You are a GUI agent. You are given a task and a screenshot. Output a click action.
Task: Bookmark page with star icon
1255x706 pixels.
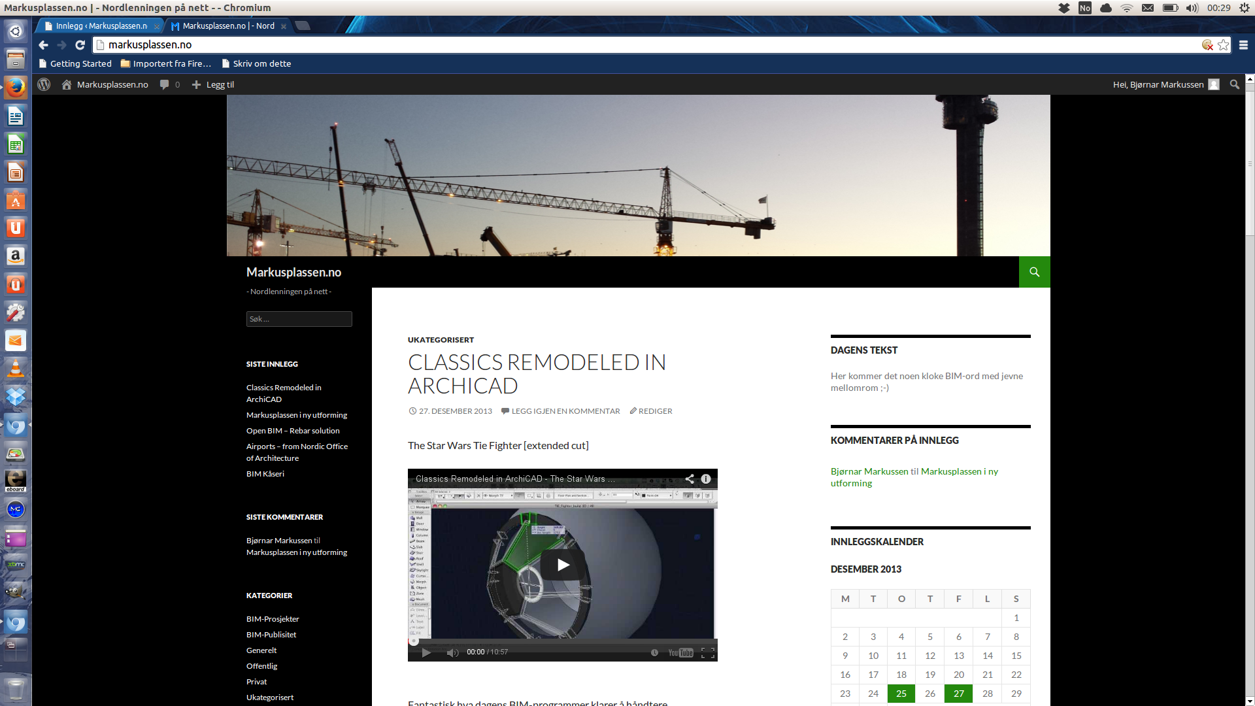[x=1223, y=44]
